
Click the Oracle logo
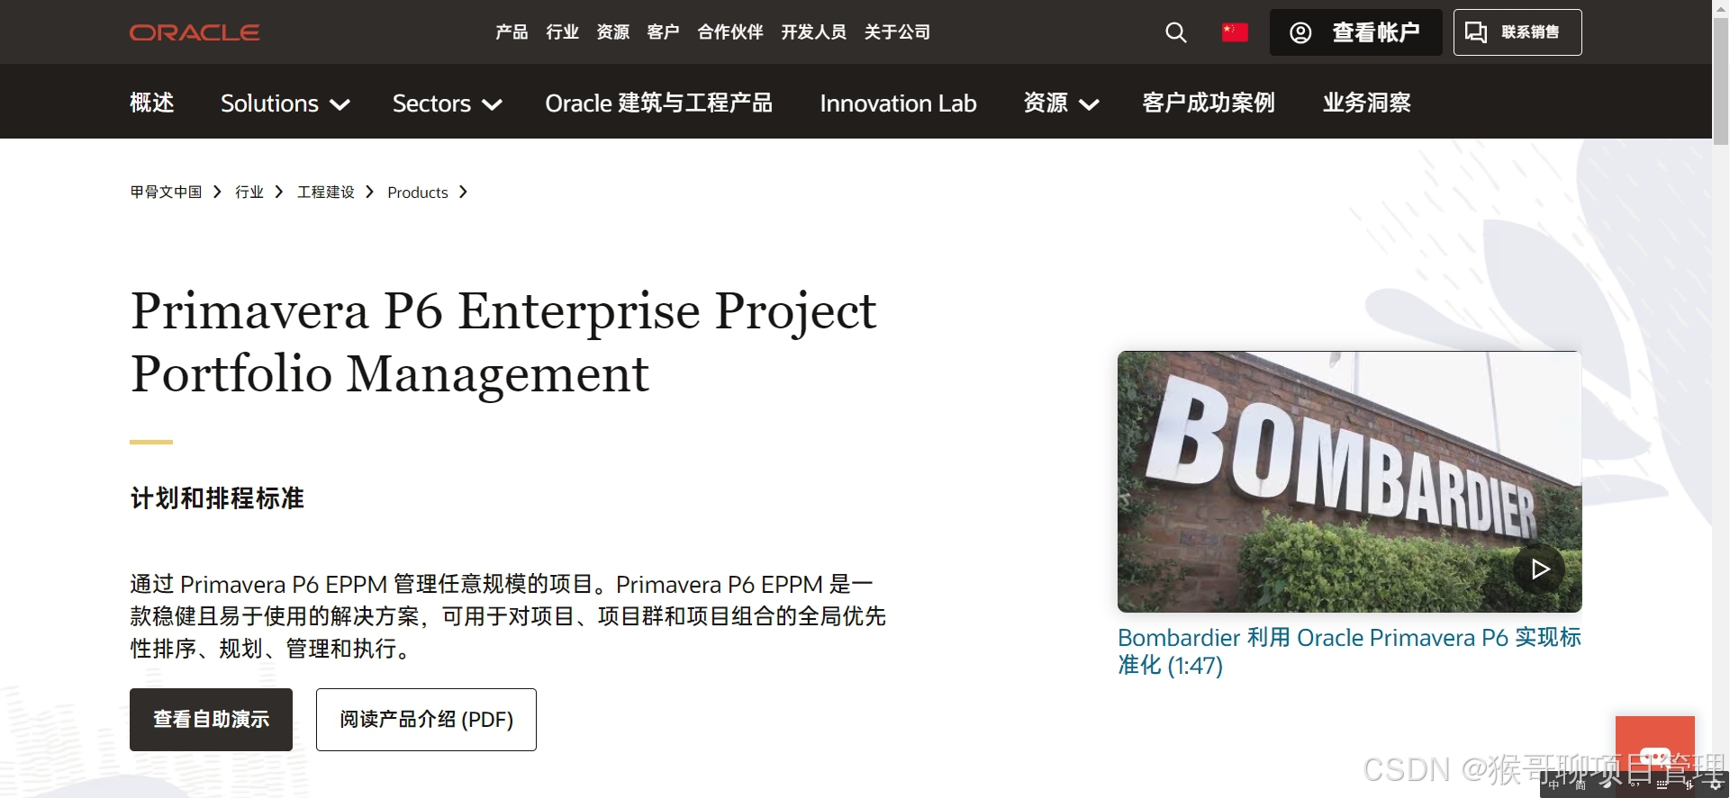[195, 32]
